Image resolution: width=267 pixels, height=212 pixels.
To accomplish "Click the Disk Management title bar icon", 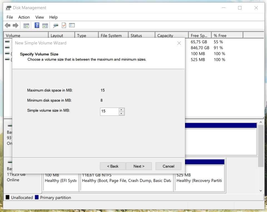I will 8,8.
